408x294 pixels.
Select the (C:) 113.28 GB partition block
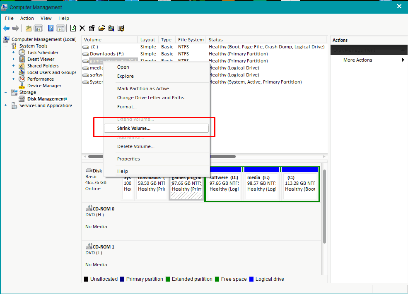[300, 183]
